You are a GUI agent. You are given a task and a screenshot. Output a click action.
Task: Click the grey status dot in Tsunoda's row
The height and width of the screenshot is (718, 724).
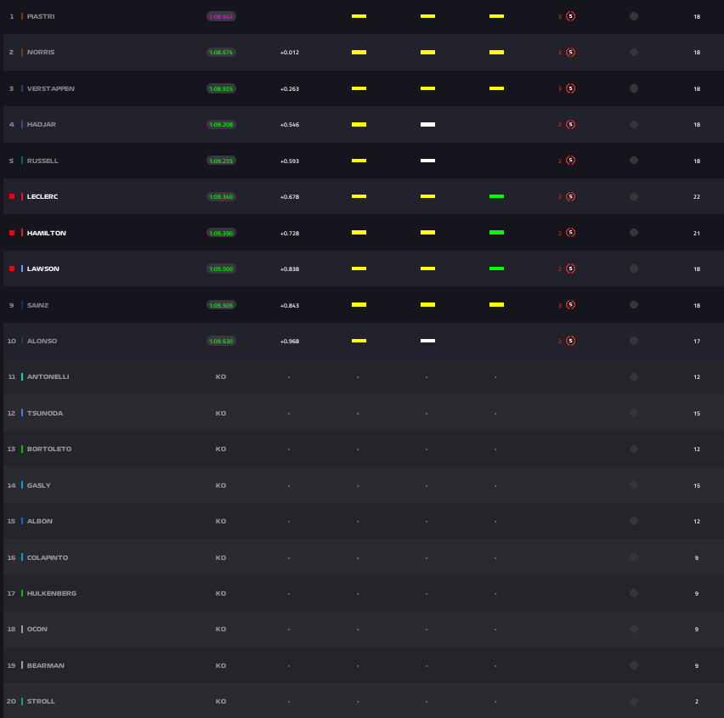pos(634,413)
